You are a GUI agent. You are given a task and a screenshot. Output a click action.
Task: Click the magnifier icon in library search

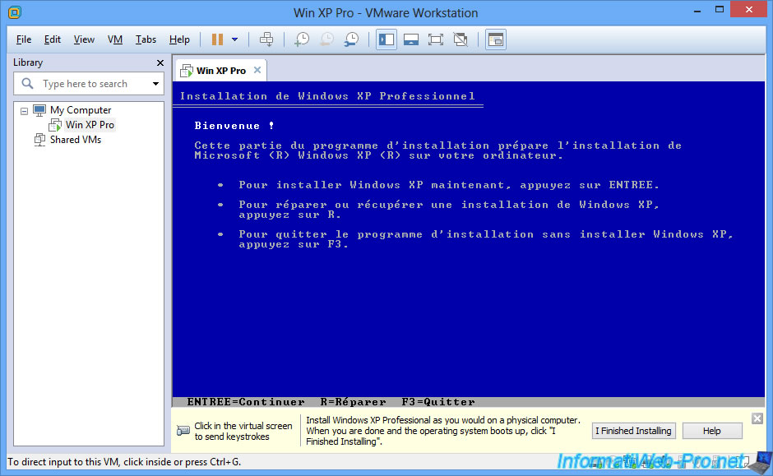point(28,84)
